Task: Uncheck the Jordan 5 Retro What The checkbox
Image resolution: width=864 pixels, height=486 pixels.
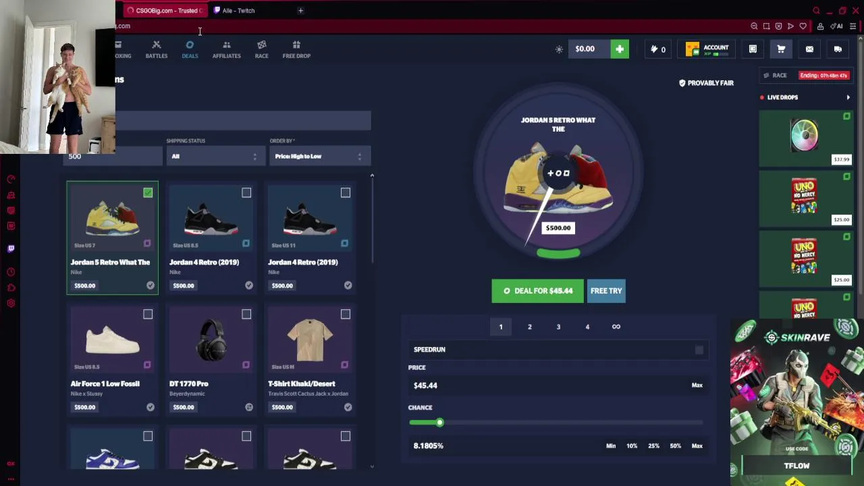Action: tap(148, 193)
